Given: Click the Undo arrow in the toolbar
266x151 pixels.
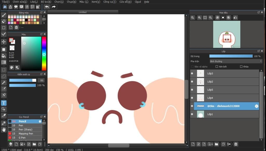Looking at the screenshot, I should click(47, 7).
